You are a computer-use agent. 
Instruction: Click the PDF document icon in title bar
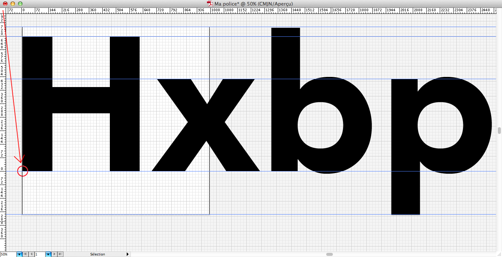coord(210,3)
